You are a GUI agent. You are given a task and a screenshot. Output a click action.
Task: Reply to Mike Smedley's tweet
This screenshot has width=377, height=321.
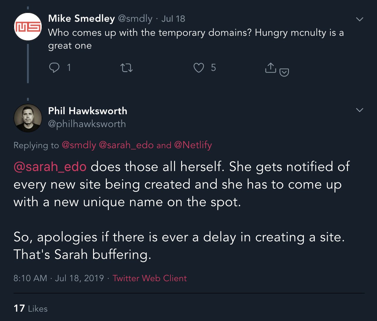point(55,68)
